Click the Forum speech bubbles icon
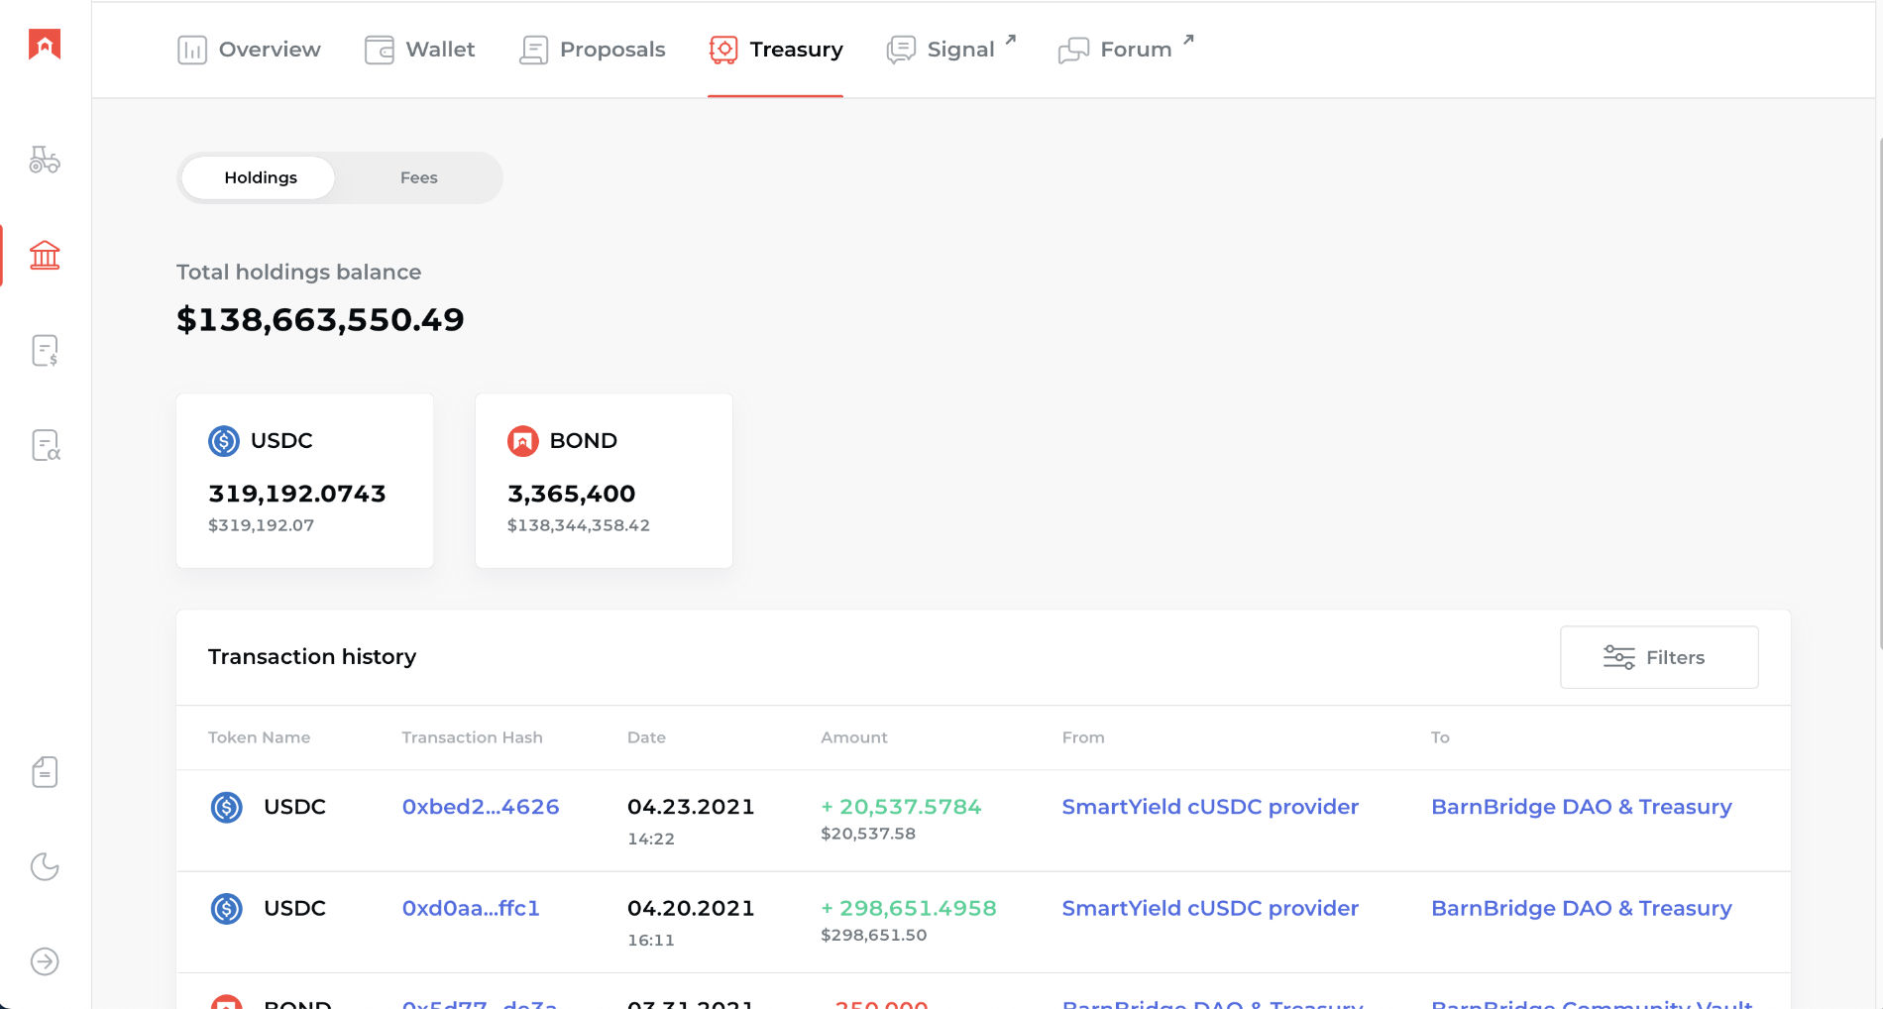1883x1009 pixels. coord(1073,50)
